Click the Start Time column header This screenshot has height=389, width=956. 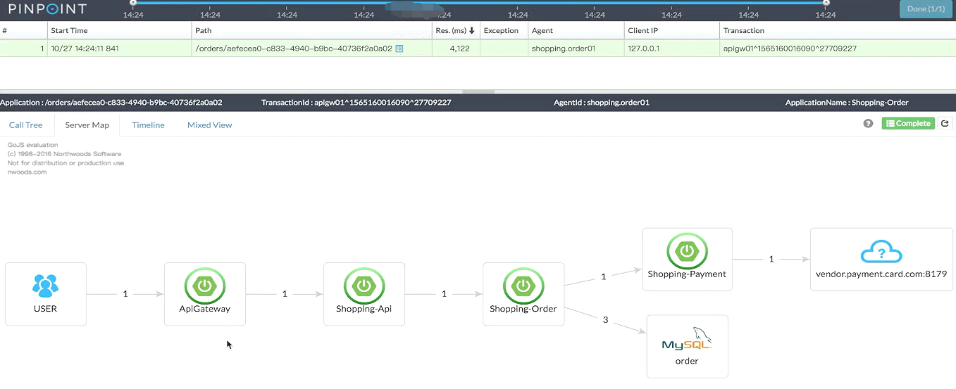tap(69, 31)
